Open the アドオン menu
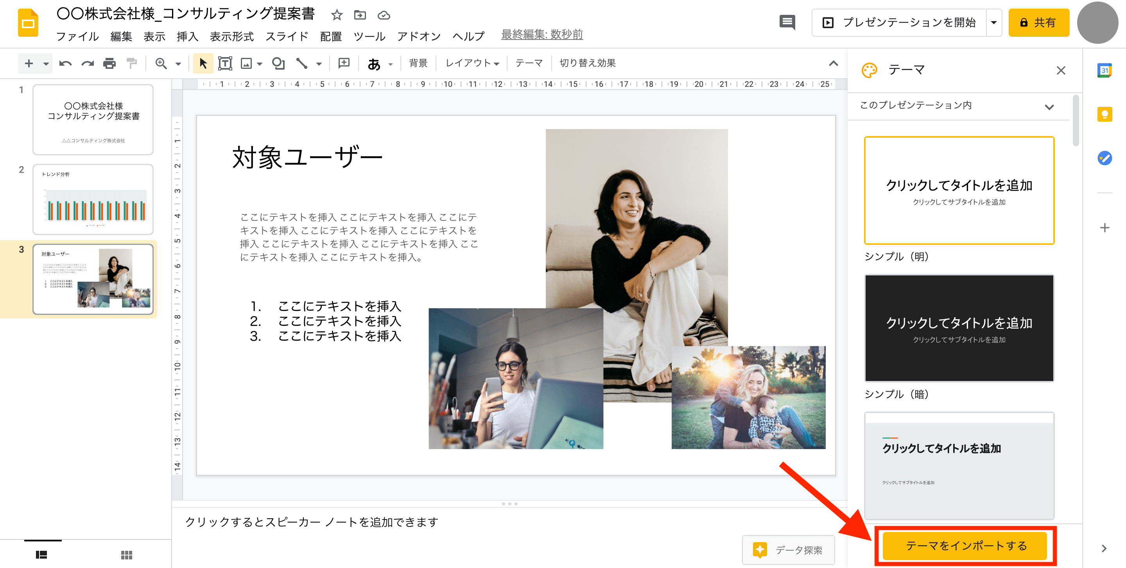This screenshot has height=568, width=1126. coord(419,36)
